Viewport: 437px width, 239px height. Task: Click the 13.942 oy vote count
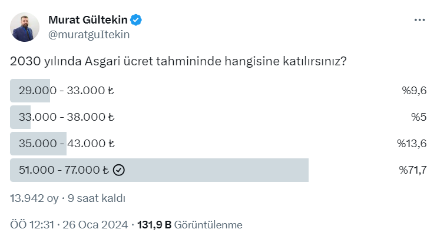[34, 198]
